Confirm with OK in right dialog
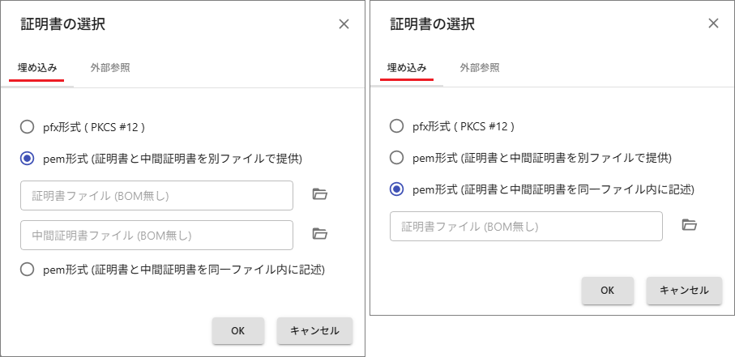Image resolution: width=735 pixels, height=357 pixels. (x=608, y=291)
